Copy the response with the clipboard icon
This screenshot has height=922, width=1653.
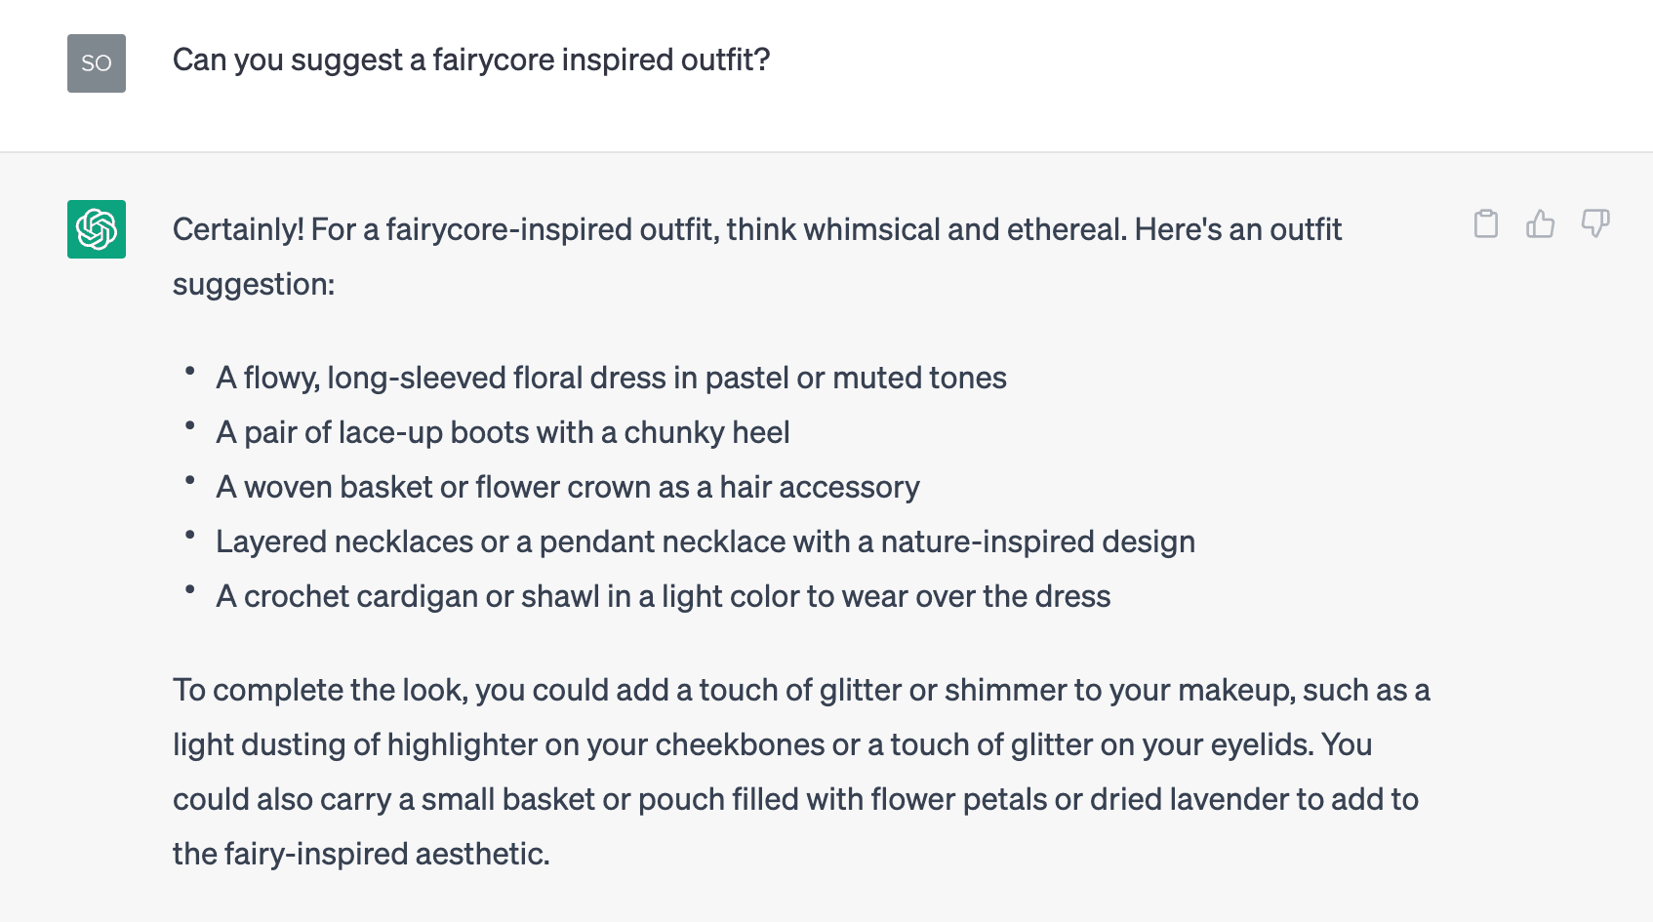click(x=1485, y=223)
